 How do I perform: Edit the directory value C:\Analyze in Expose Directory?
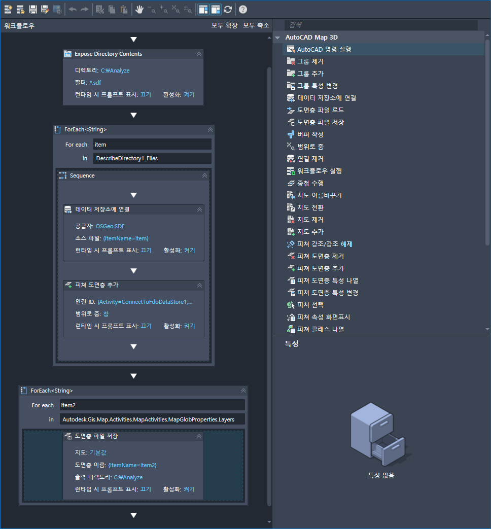[x=115, y=70]
